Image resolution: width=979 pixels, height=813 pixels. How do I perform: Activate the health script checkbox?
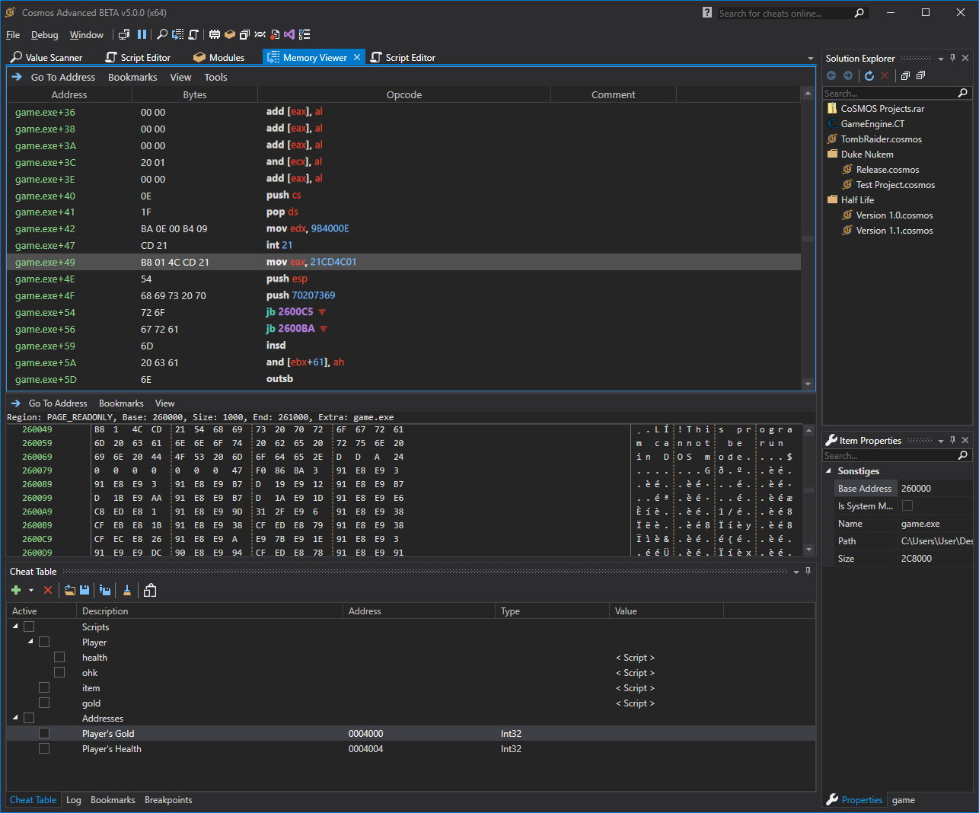[x=59, y=656]
